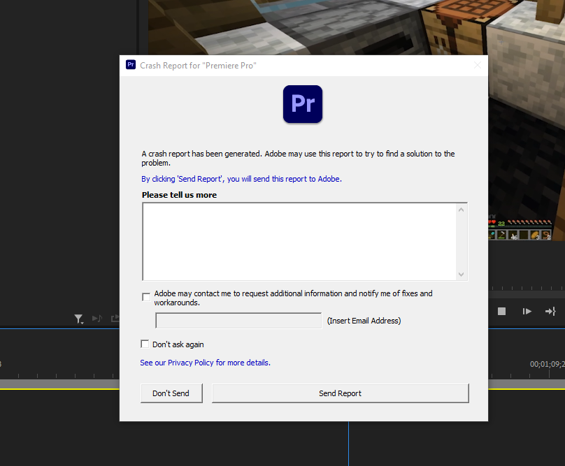
Task: Open the Privacy Policy link
Action: pos(204,363)
